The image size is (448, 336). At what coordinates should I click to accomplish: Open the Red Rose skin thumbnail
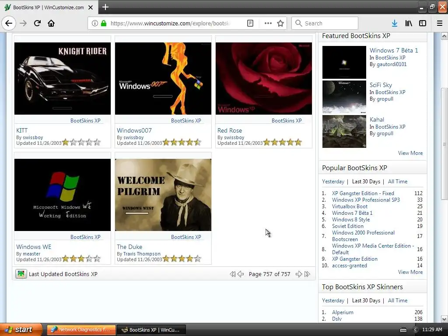(x=264, y=79)
